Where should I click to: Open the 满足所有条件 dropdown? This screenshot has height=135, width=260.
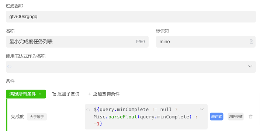(x=26, y=94)
